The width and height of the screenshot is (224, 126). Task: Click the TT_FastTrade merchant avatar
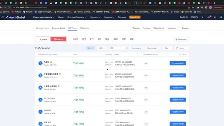pos(41,100)
